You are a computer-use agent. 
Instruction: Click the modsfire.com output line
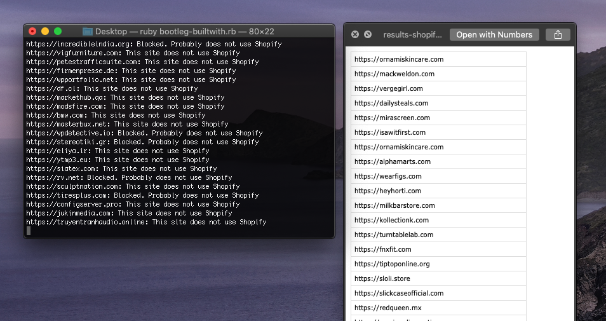(x=125, y=106)
